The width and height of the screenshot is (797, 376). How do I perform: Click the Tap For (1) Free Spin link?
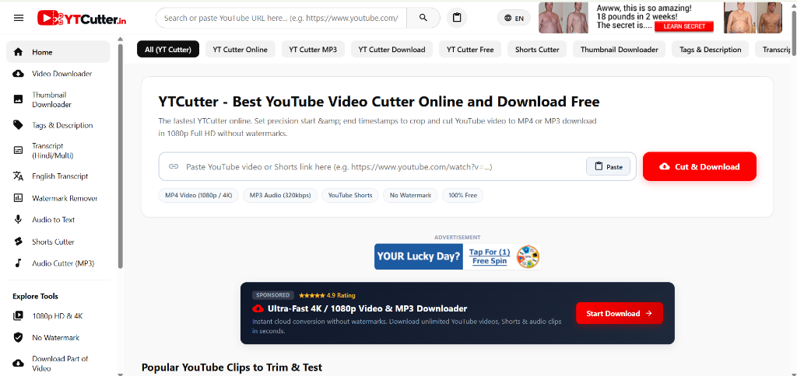click(x=490, y=256)
